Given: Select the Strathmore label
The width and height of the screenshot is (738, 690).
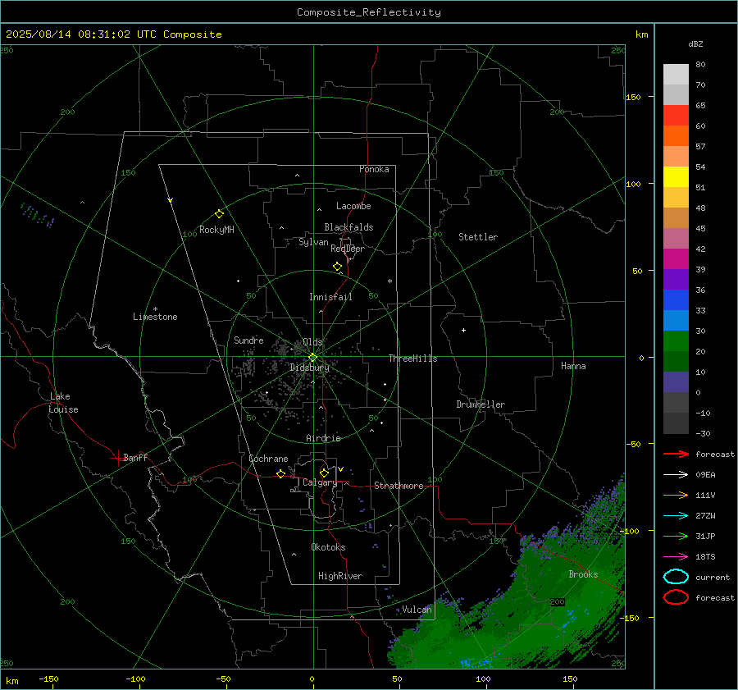Looking at the screenshot, I should tap(399, 486).
